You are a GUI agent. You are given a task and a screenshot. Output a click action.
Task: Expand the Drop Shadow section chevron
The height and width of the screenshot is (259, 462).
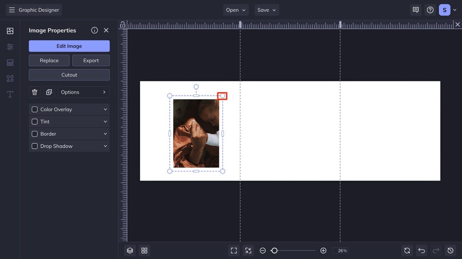(x=105, y=146)
